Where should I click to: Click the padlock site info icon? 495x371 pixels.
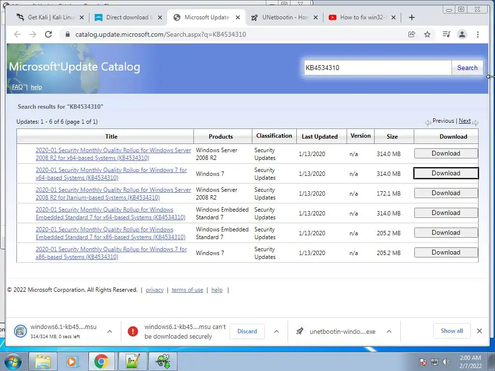point(67,34)
